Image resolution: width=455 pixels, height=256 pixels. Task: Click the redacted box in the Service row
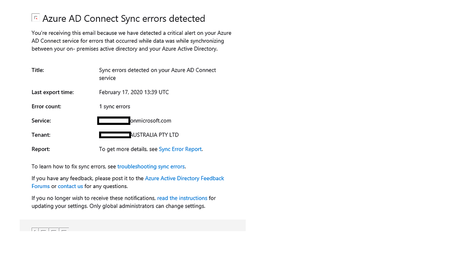click(x=114, y=120)
